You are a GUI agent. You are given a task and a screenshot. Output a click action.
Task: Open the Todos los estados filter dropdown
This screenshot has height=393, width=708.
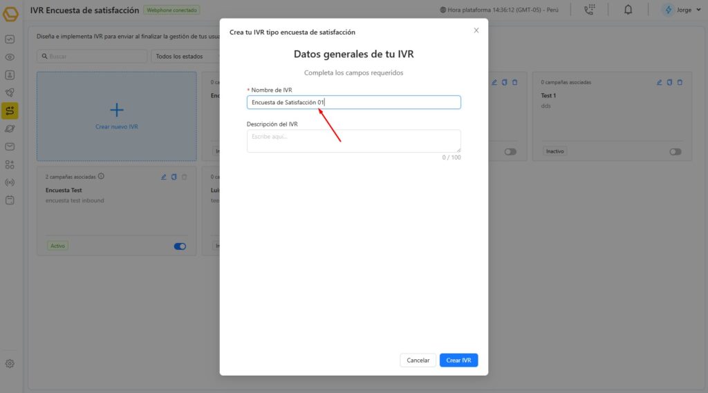coord(187,57)
